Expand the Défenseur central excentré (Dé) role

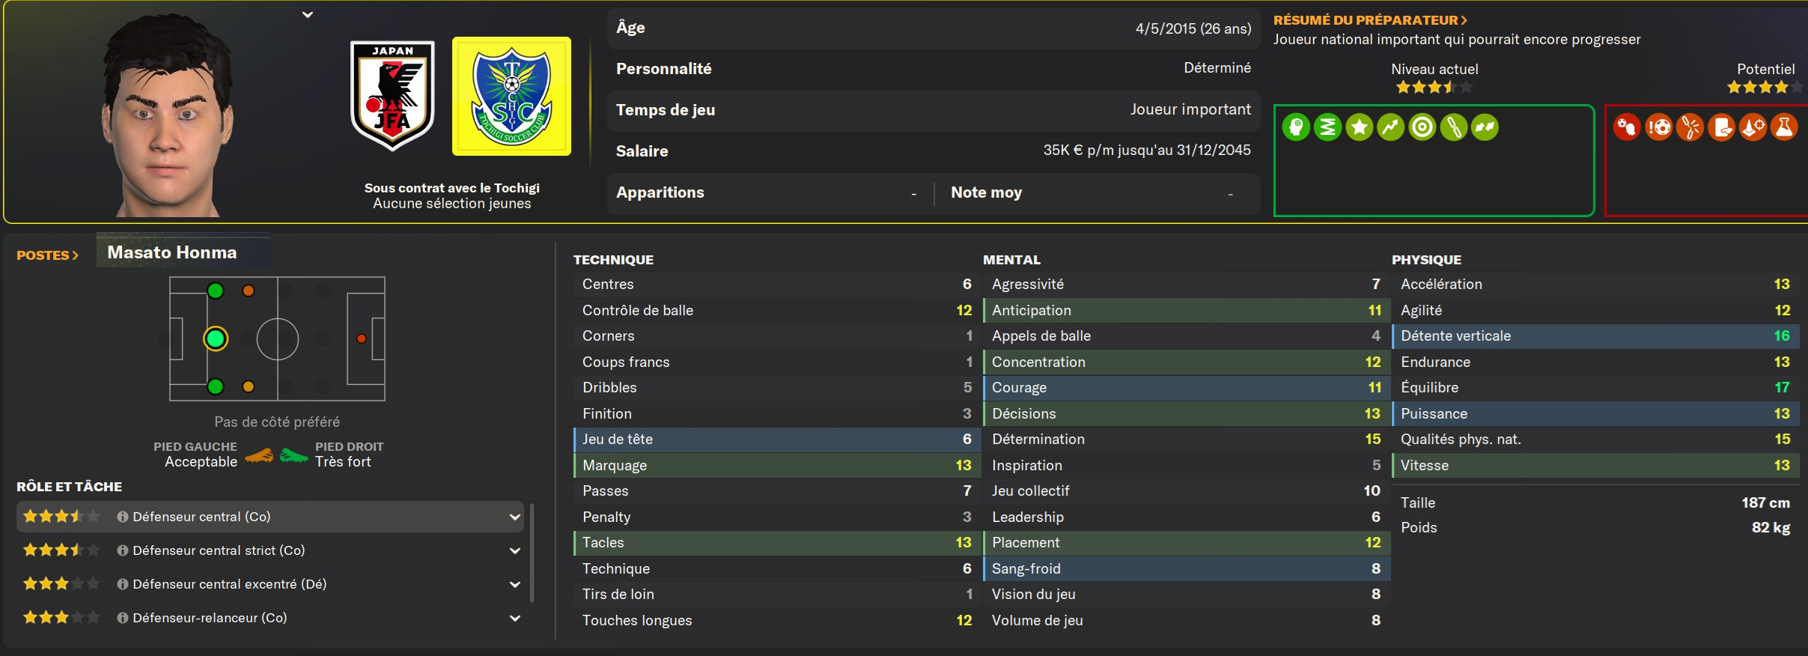pos(515,584)
